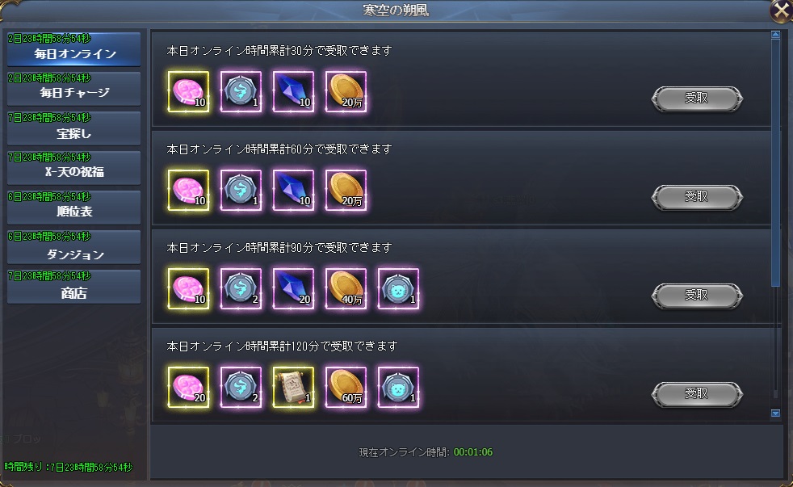Select the blue crystal icon in 60分 row
This screenshot has height=487, width=793.
(x=293, y=190)
